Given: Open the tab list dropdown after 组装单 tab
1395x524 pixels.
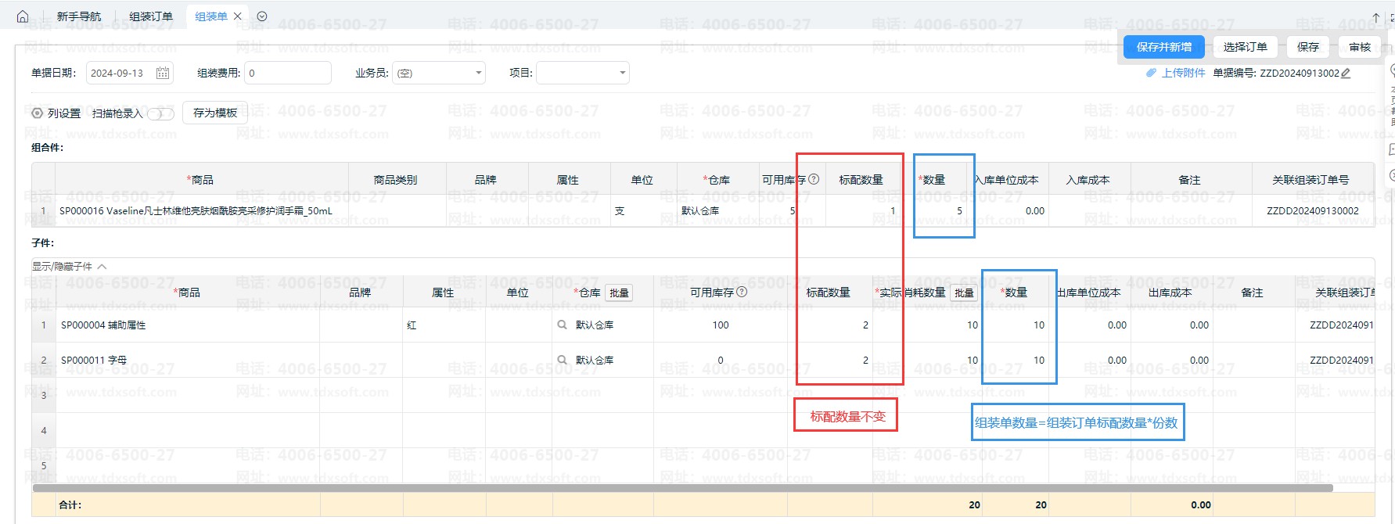Looking at the screenshot, I should pos(262,16).
